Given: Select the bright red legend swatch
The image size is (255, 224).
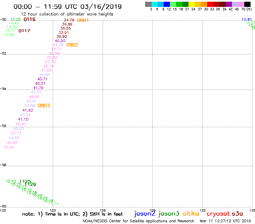Looking at the screenshot, I should (x=210, y=4).
